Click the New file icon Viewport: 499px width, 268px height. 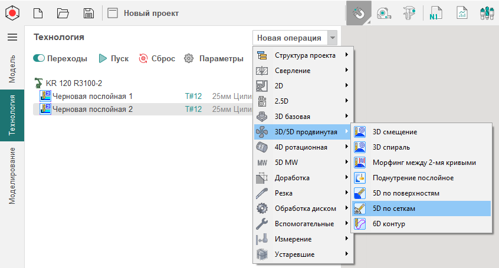38,13
